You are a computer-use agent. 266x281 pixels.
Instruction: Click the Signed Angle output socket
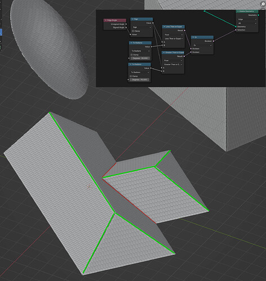[x=126, y=28]
